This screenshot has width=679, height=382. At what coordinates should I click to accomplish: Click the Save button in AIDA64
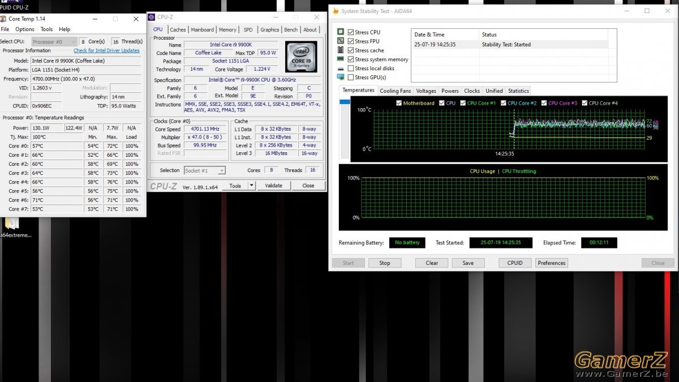point(468,263)
